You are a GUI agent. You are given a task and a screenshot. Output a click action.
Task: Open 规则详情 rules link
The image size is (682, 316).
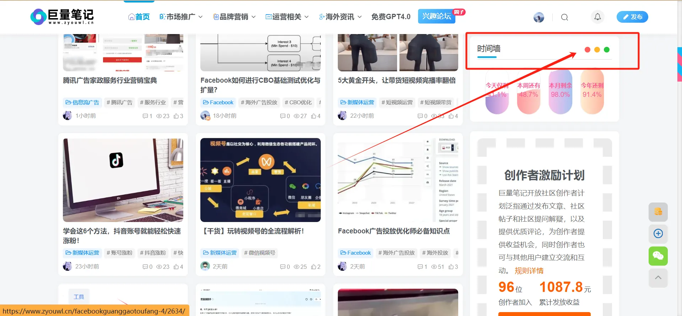point(529,271)
